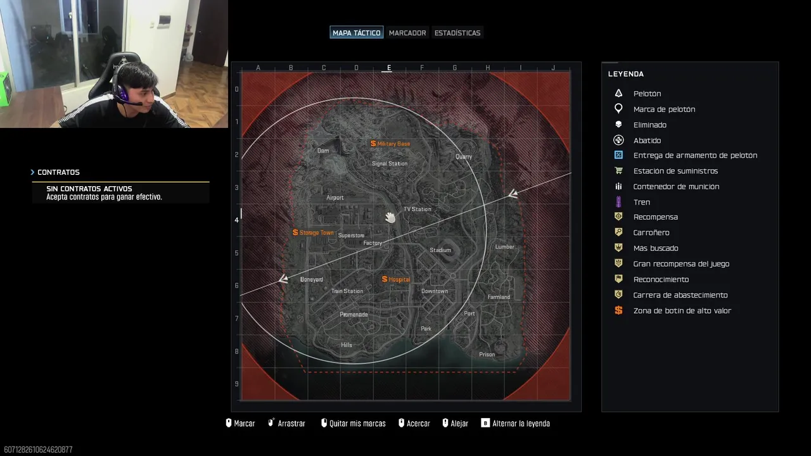
Task: Click the Boneyard label on the map
Action: (x=312, y=279)
